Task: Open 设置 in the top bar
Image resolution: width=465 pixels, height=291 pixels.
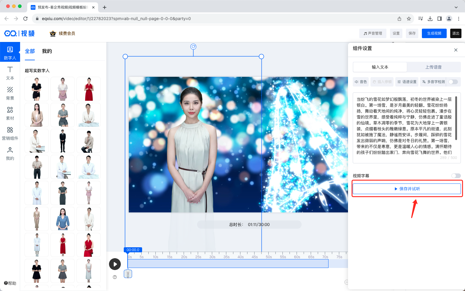Action: (396, 33)
